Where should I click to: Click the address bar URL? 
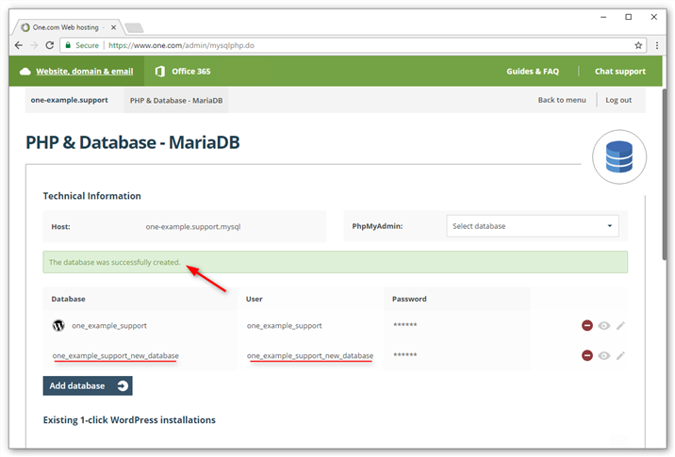181,45
